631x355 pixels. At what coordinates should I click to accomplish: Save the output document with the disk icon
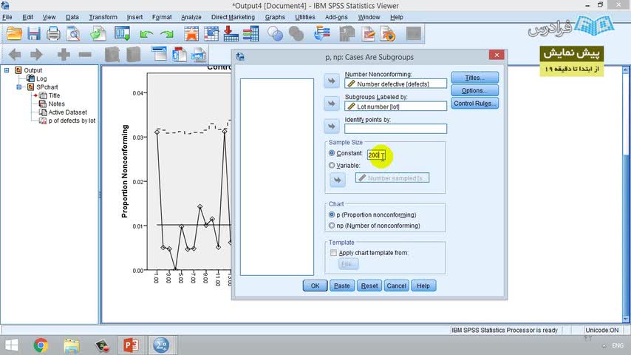click(x=33, y=33)
